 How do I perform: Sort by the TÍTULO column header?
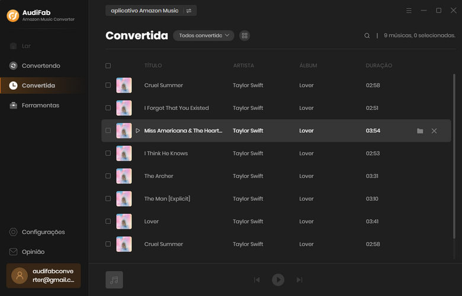pyautogui.click(x=153, y=66)
